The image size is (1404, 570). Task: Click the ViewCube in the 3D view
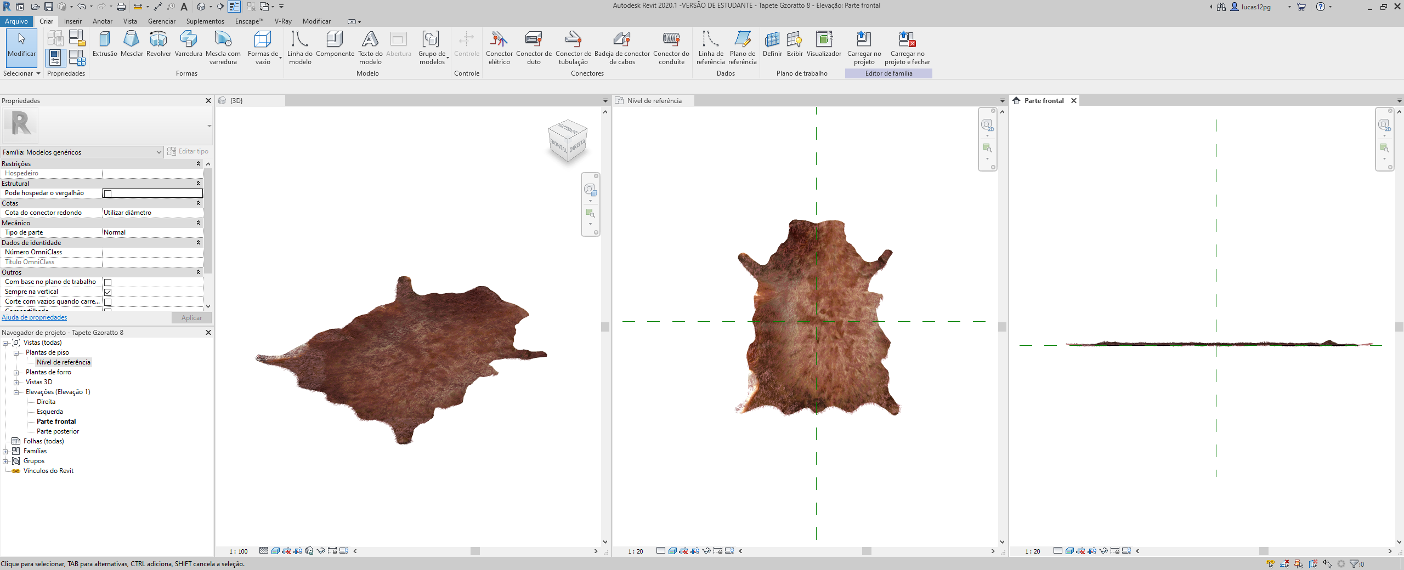point(568,141)
